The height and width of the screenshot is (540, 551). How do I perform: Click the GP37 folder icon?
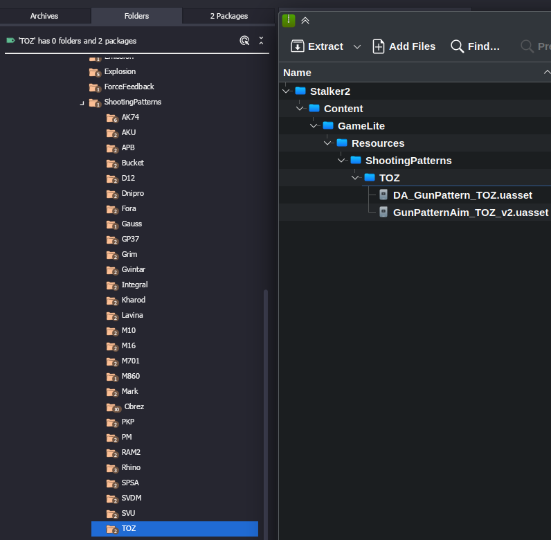[112, 240]
